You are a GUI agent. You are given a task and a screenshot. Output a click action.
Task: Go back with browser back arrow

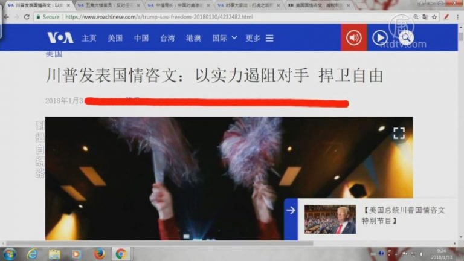coord(6,17)
